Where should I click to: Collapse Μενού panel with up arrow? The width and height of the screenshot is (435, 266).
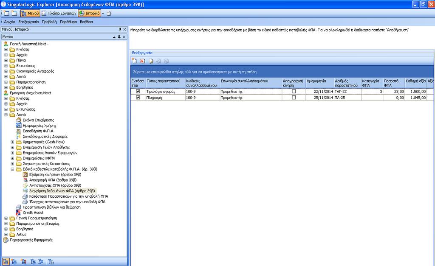click(x=114, y=36)
